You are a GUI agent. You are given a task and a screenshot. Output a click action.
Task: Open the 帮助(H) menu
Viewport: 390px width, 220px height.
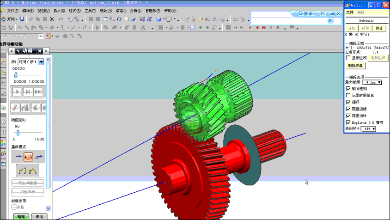(x=170, y=11)
